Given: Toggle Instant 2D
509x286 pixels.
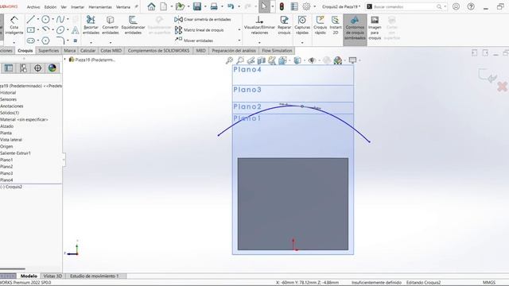Looking at the screenshot, I should tap(336, 25).
